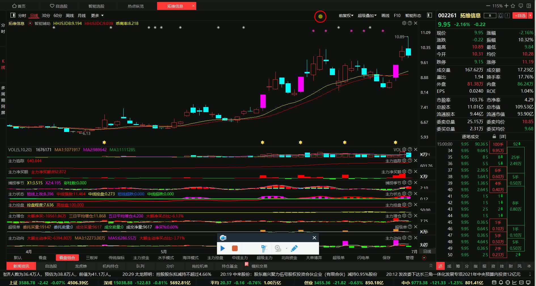The width and height of the screenshot is (536, 286).
Task: Click 管理 to manage indicator templates
Action: tap(410, 258)
